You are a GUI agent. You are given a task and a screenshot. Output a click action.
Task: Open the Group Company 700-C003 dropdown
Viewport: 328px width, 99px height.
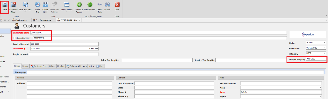(324, 59)
